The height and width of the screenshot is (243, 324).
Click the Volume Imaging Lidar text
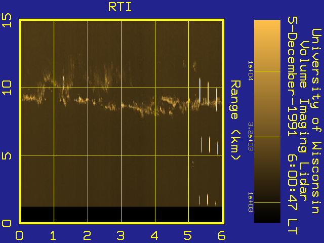(x=305, y=121)
